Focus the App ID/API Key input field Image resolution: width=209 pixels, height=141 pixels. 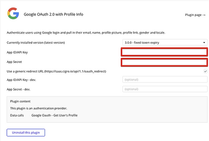pos(164,52)
